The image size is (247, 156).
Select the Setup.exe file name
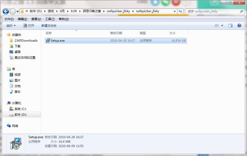58,41
